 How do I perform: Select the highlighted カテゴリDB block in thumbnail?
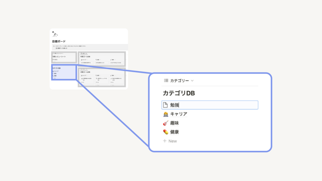64,72
